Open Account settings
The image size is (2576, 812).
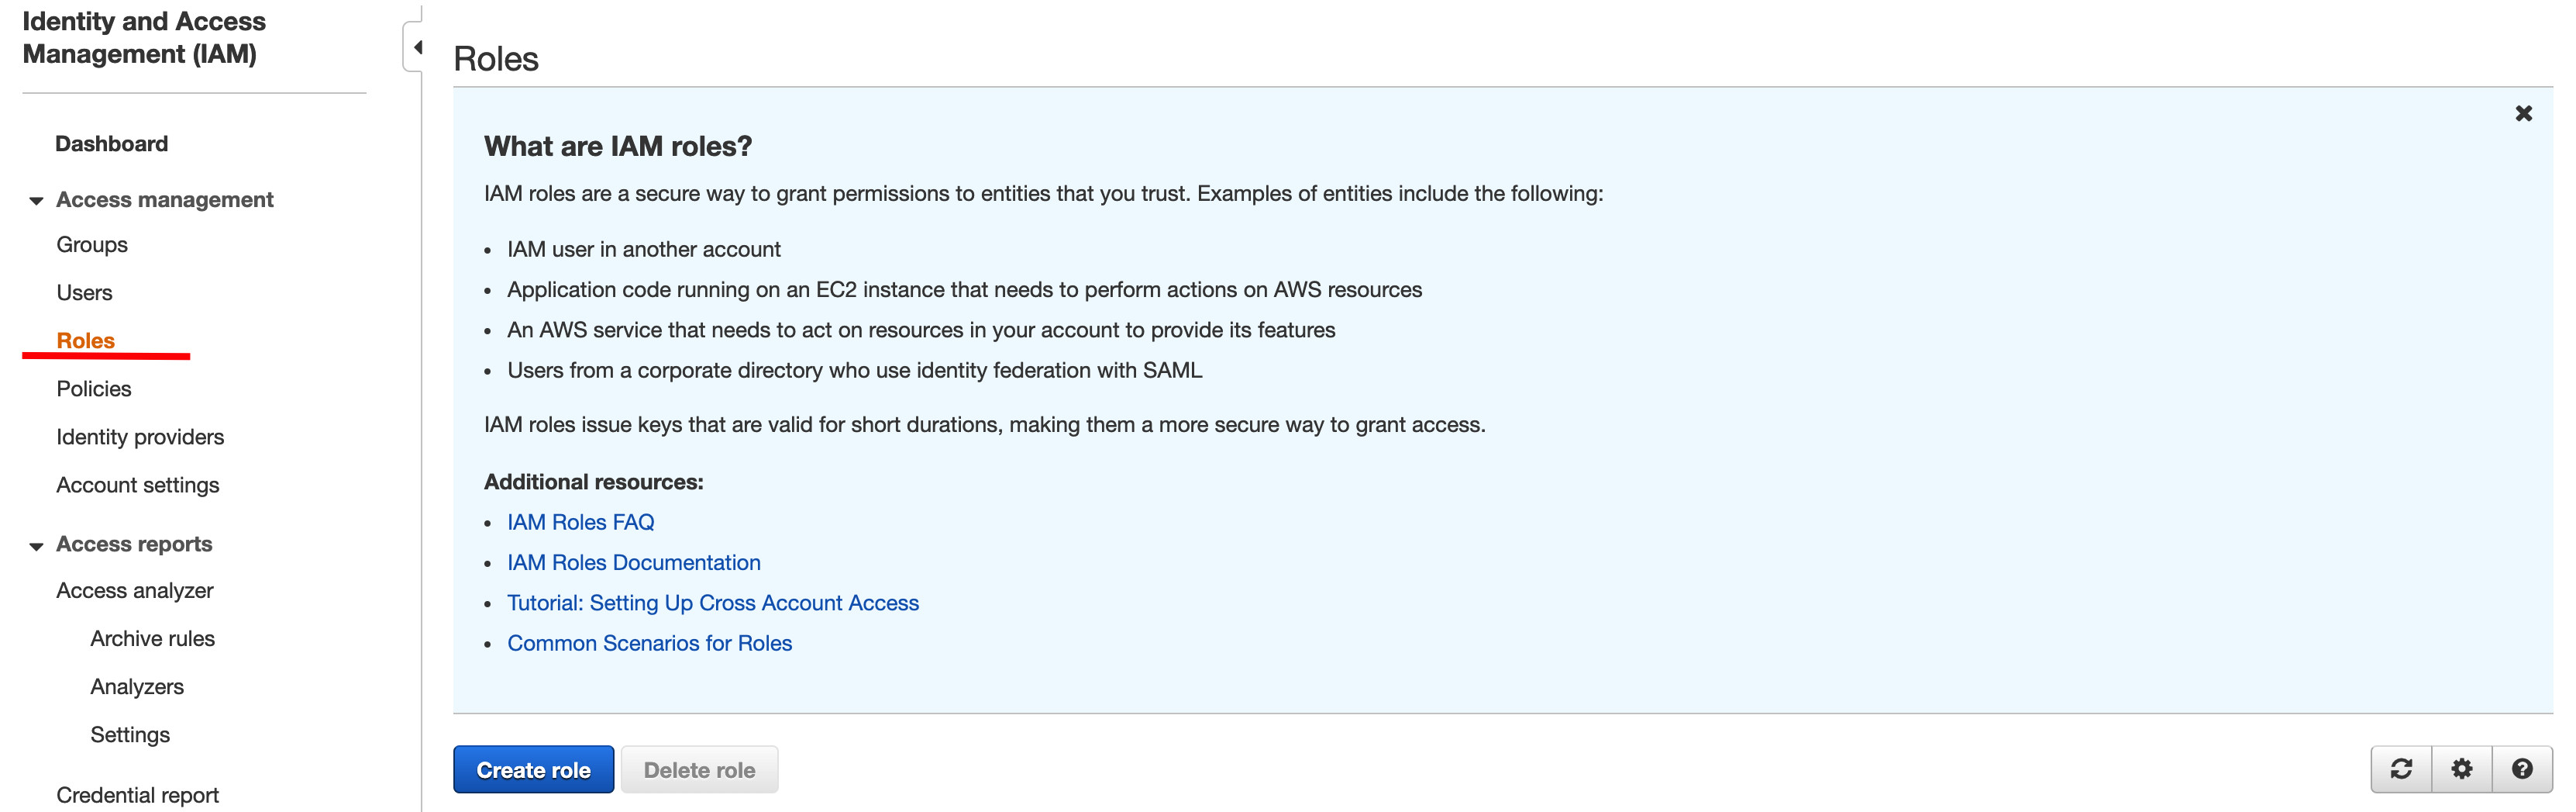tap(138, 485)
